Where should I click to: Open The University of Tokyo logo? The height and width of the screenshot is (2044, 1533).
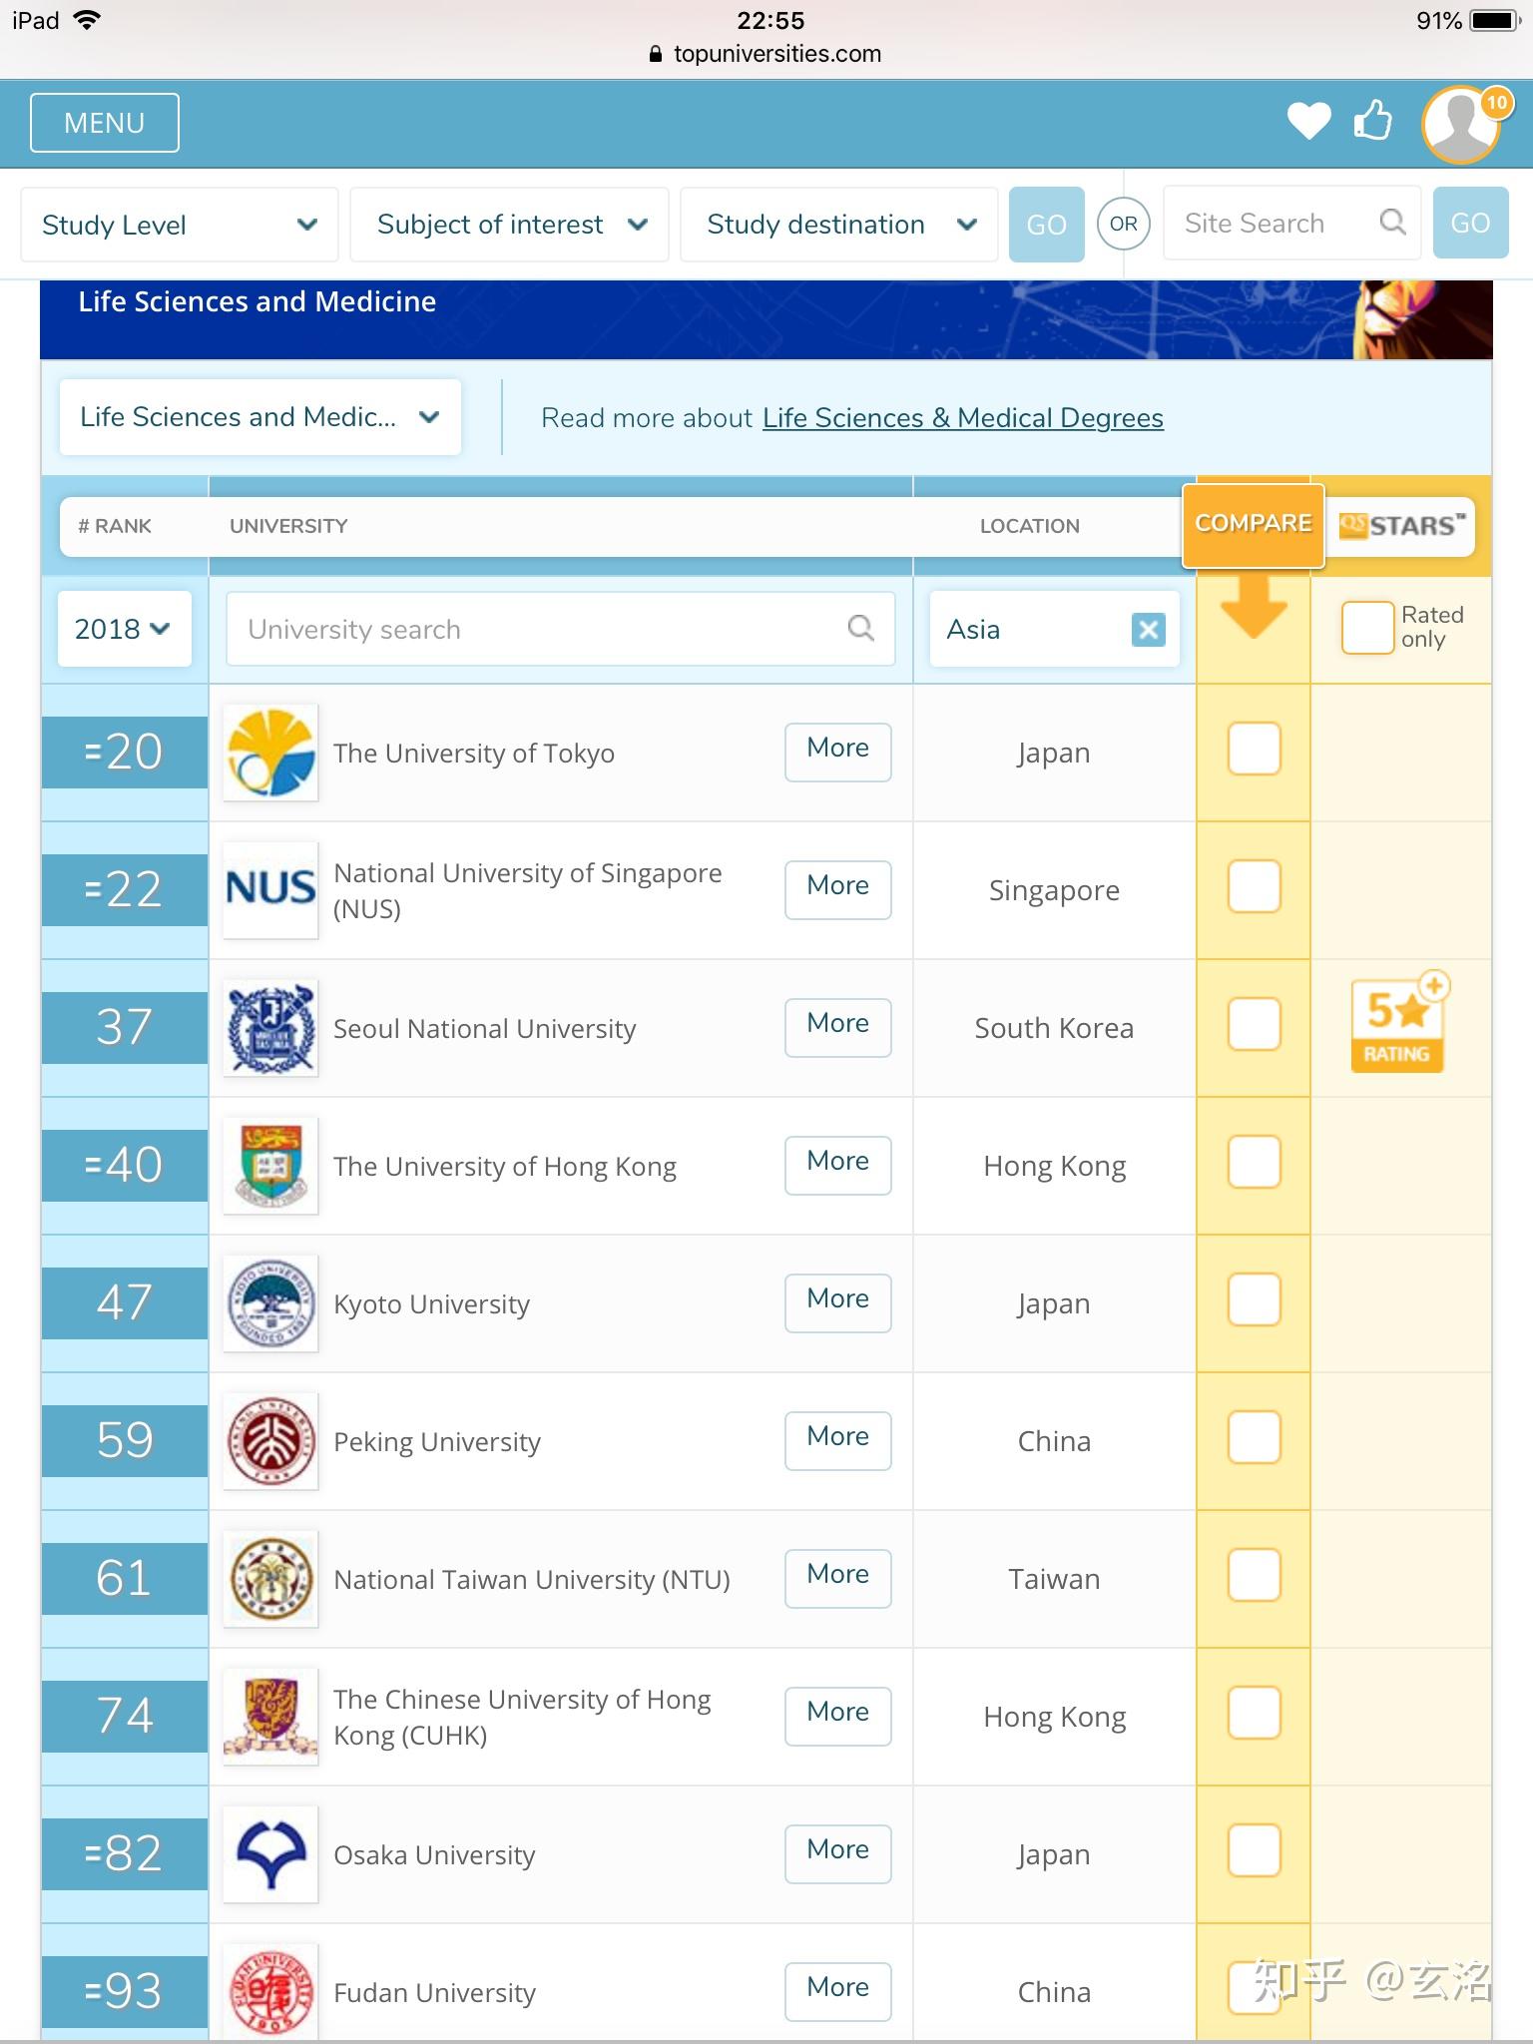270,753
